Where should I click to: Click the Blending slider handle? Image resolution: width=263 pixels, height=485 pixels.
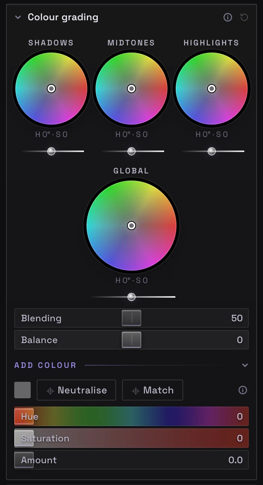pos(131,318)
